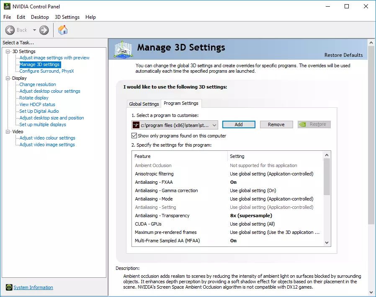Open Adjust desktop colour settings
Screen dimensions: 376x297
tap(50, 91)
